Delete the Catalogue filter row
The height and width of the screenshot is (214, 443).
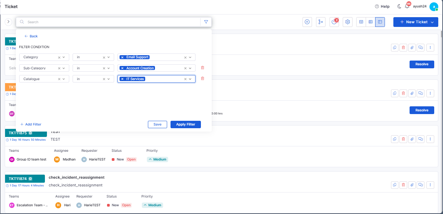(203, 78)
